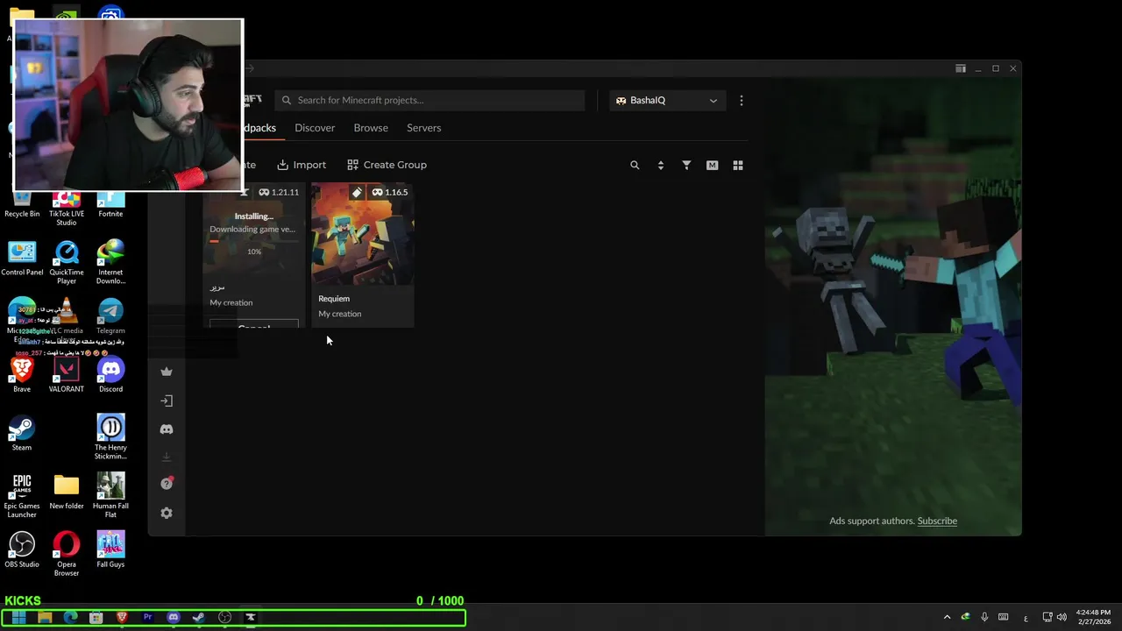Open the filter funnel icon

[686, 165]
